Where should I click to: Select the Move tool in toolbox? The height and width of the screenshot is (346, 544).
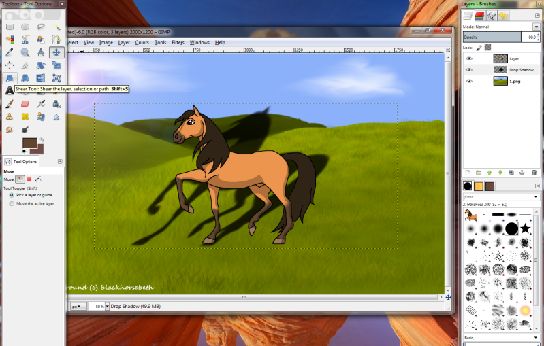coord(57,52)
